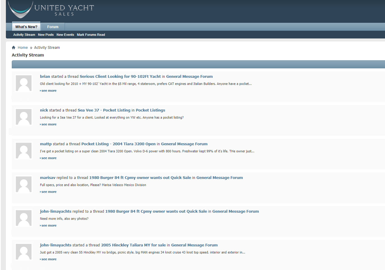Image resolution: width=385 pixels, height=270 pixels.
Task: Expand 'see more' under Sea Vee 37 post
Action: tap(49, 125)
